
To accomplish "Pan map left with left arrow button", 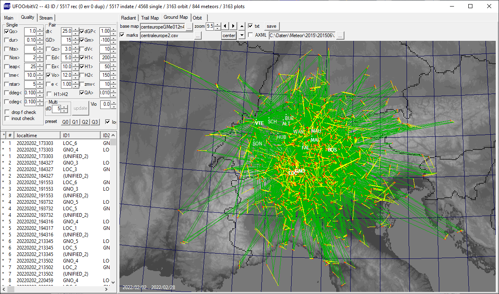I will pos(225,26).
